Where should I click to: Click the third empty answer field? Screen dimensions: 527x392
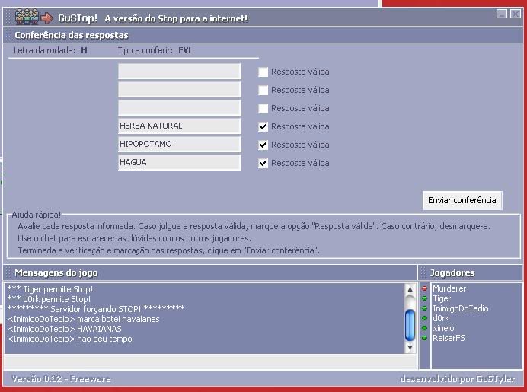[179, 108]
